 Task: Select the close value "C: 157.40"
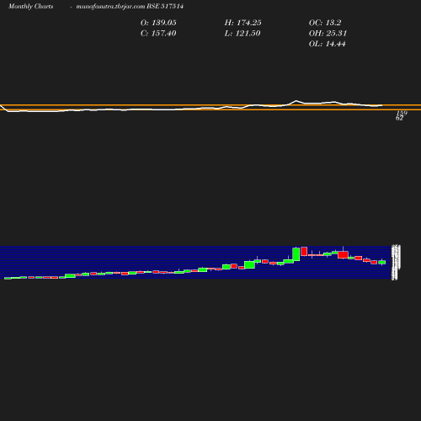click(x=158, y=34)
